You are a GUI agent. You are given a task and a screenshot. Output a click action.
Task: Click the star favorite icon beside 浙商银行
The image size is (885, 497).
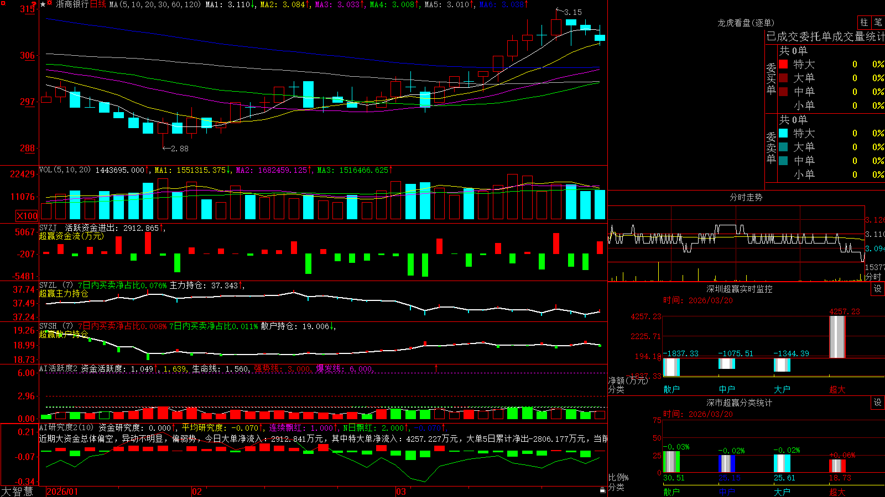[43, 4]
